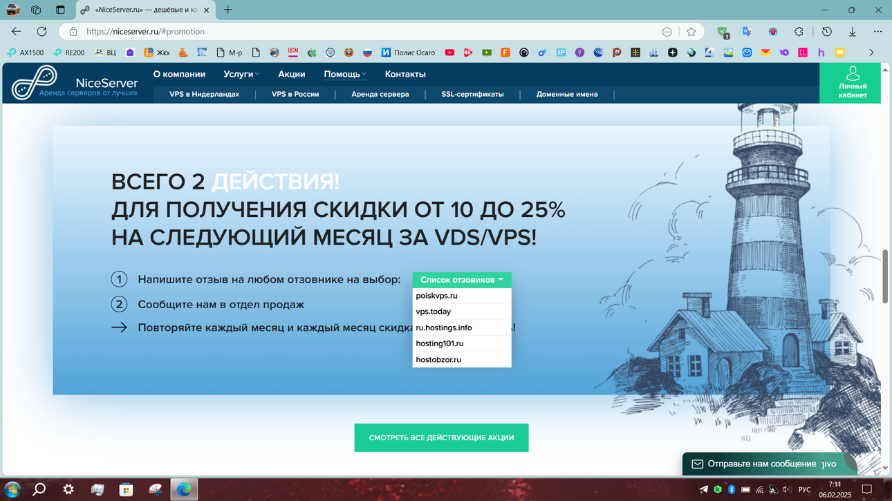
Task: Go to VPS в Нидерландах
Action: (204, 94)
